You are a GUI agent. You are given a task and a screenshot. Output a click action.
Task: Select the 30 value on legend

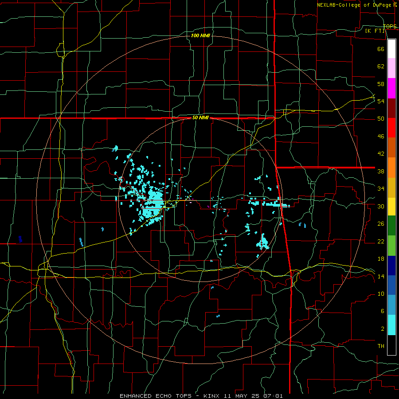381,206
